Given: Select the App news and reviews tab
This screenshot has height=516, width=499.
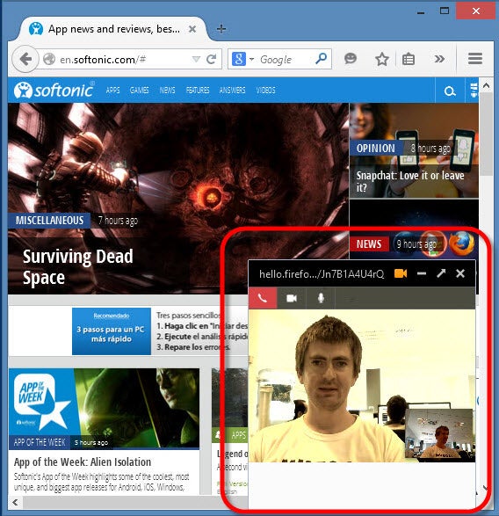Looking at the screenshot, I should pyautogui.click(x=112, y=29).
